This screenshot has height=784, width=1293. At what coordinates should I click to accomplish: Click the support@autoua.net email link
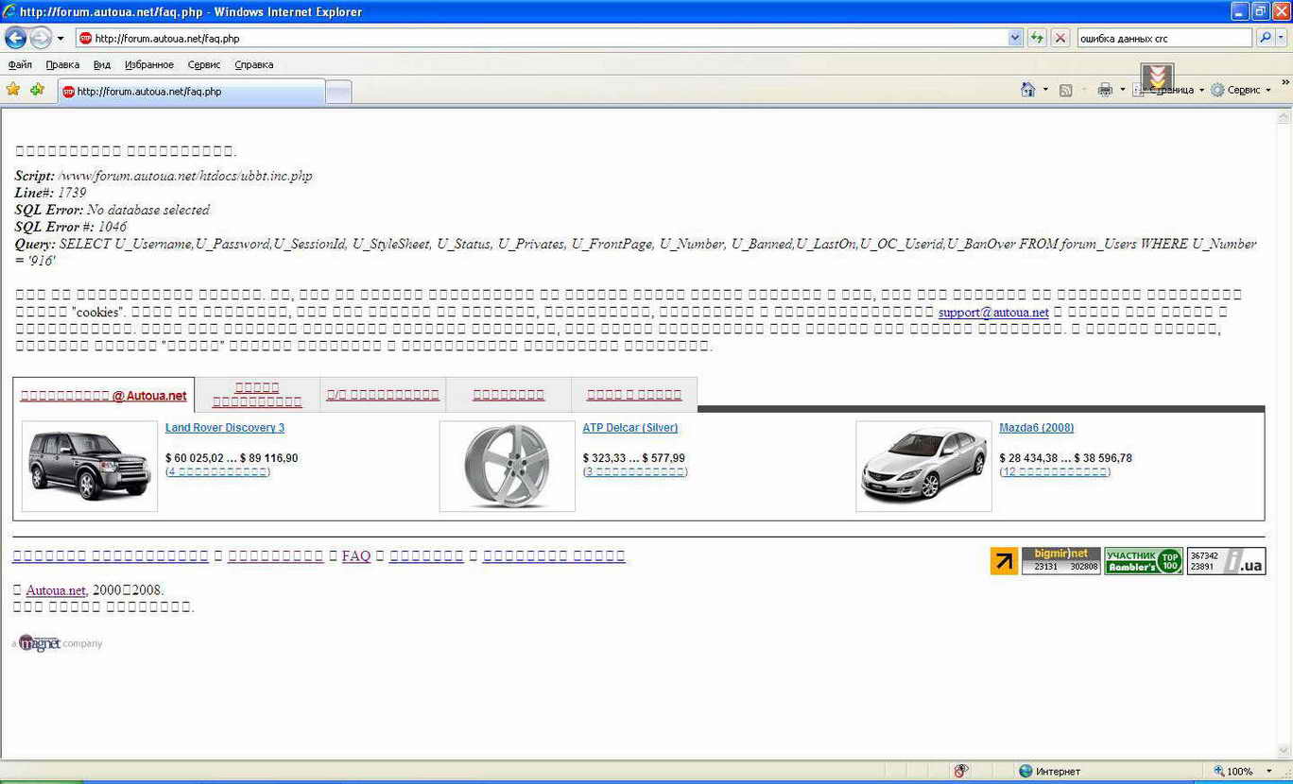(x=992, y=312)
